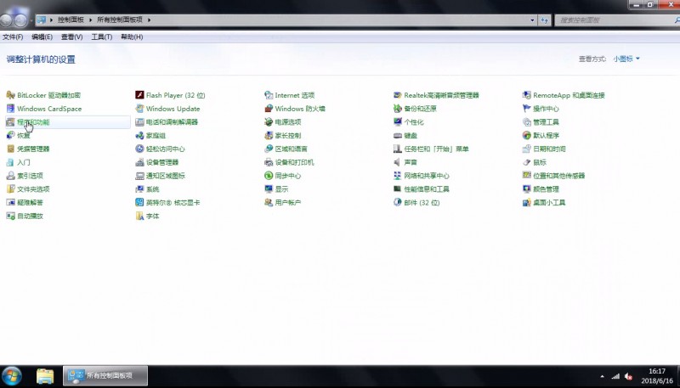Open the 恢复 (Recovery) icon

(x=10, y=136)
